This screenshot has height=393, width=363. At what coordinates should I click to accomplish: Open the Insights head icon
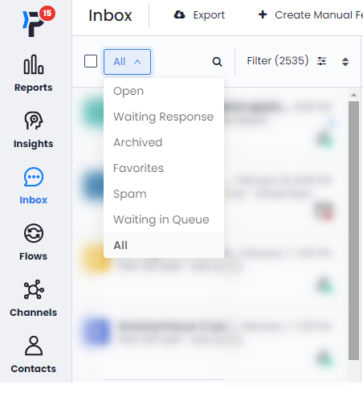point(34,121)
